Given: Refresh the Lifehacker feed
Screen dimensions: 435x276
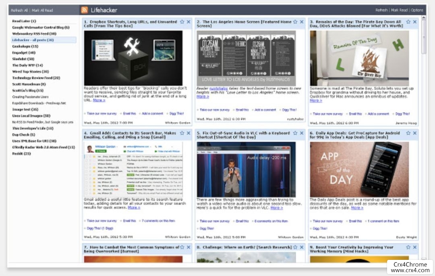Looking at the screenshot, I should 381,10.
